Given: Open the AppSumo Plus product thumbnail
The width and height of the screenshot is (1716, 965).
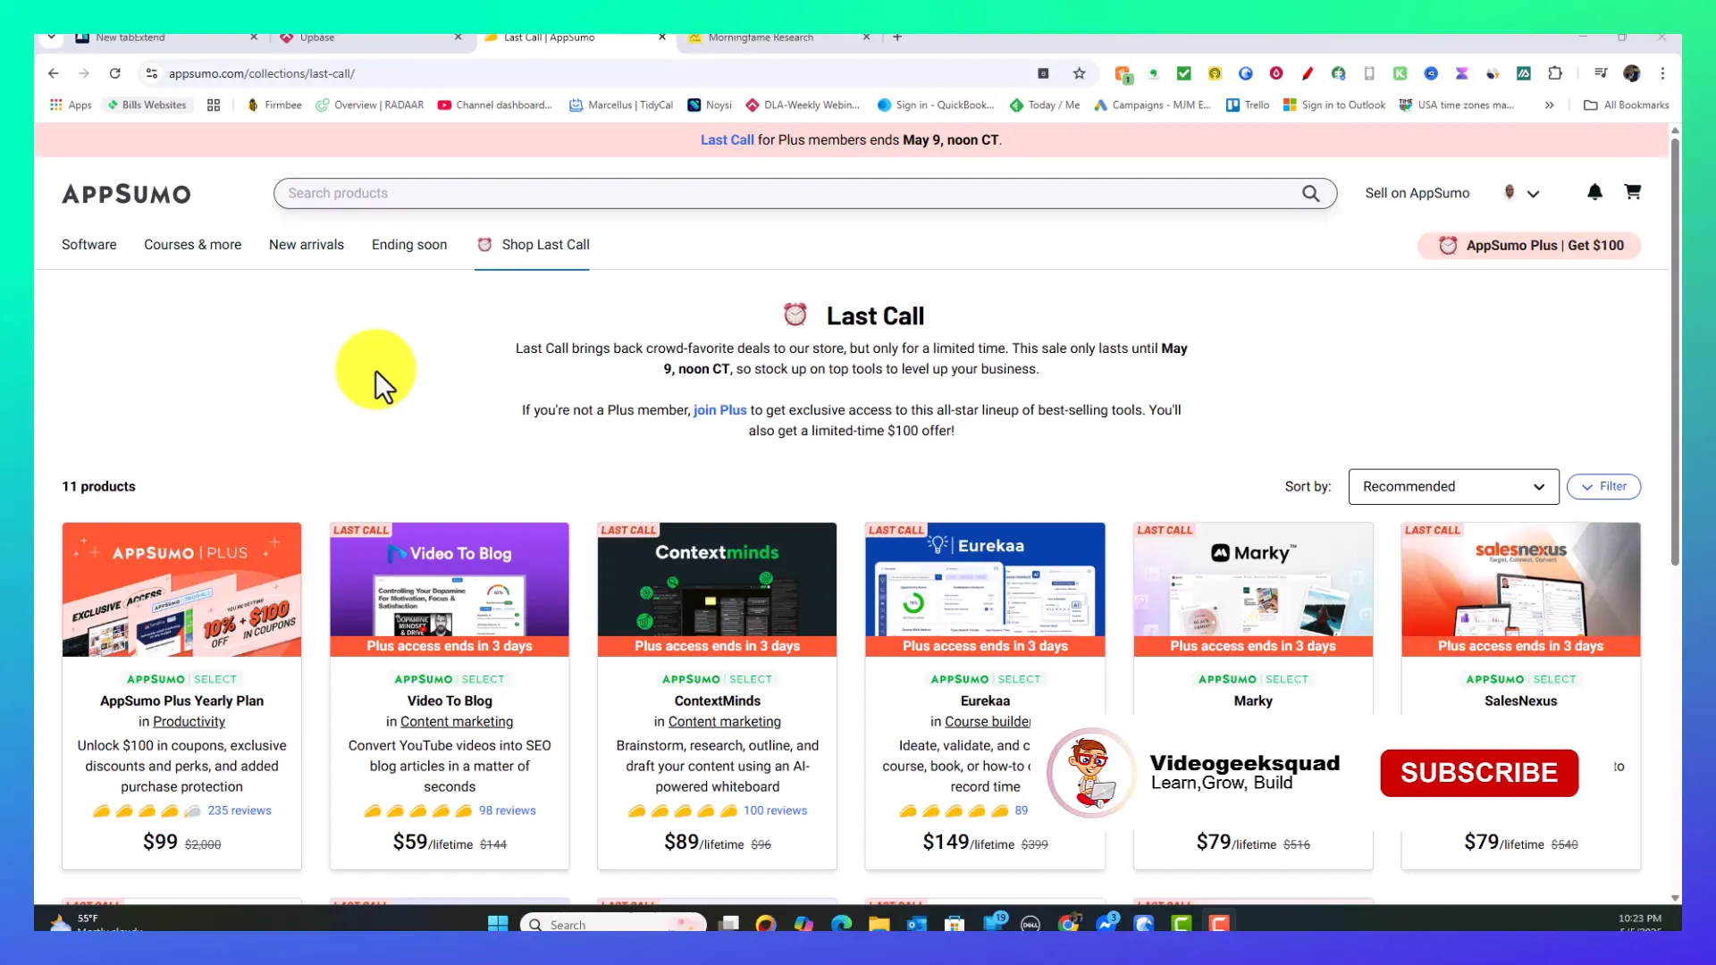Looking at the screenshot, I should (181, 590).
